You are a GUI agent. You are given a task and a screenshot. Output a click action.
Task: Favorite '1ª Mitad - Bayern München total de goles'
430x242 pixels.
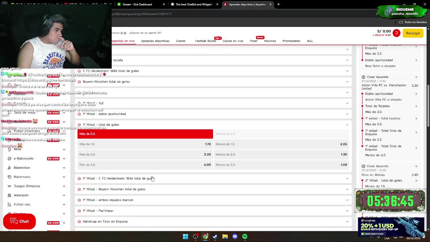tap(79, 189)
